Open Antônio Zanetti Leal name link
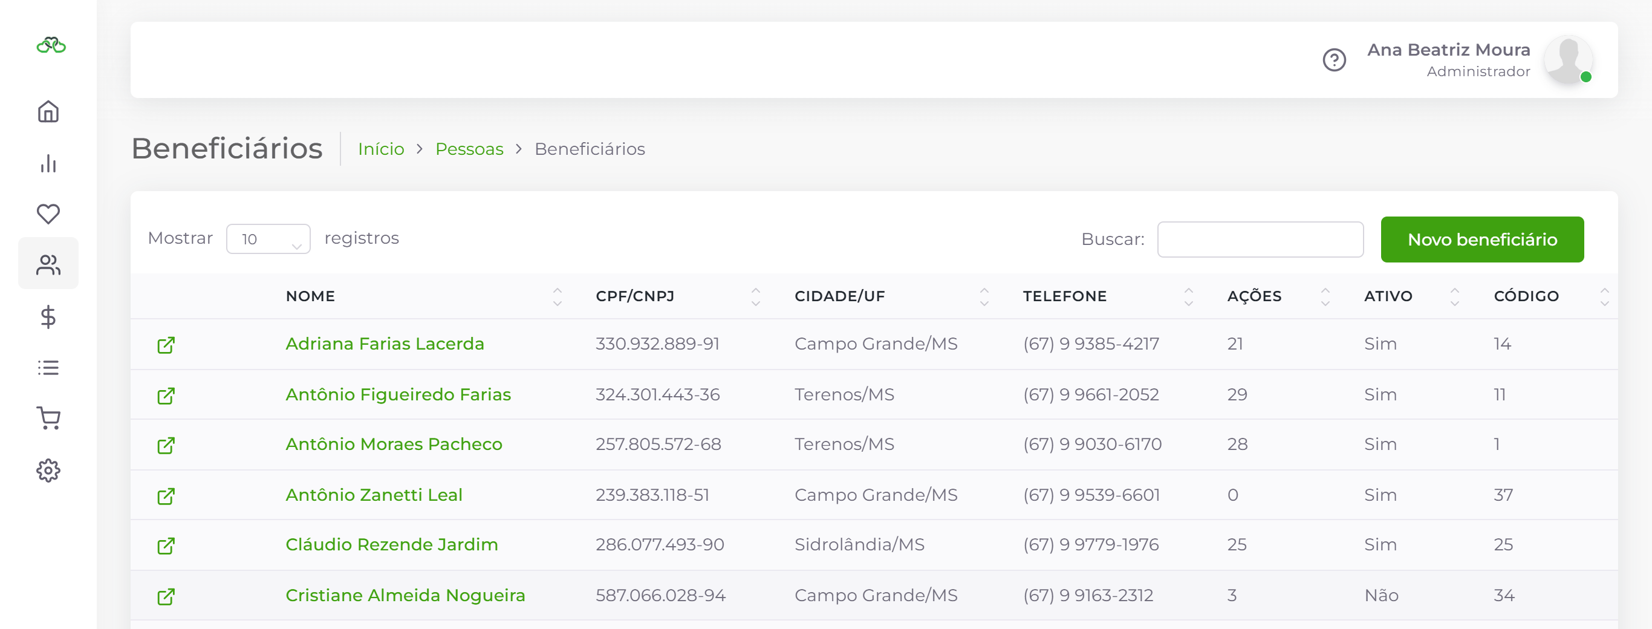 click(x=374, y=494)
